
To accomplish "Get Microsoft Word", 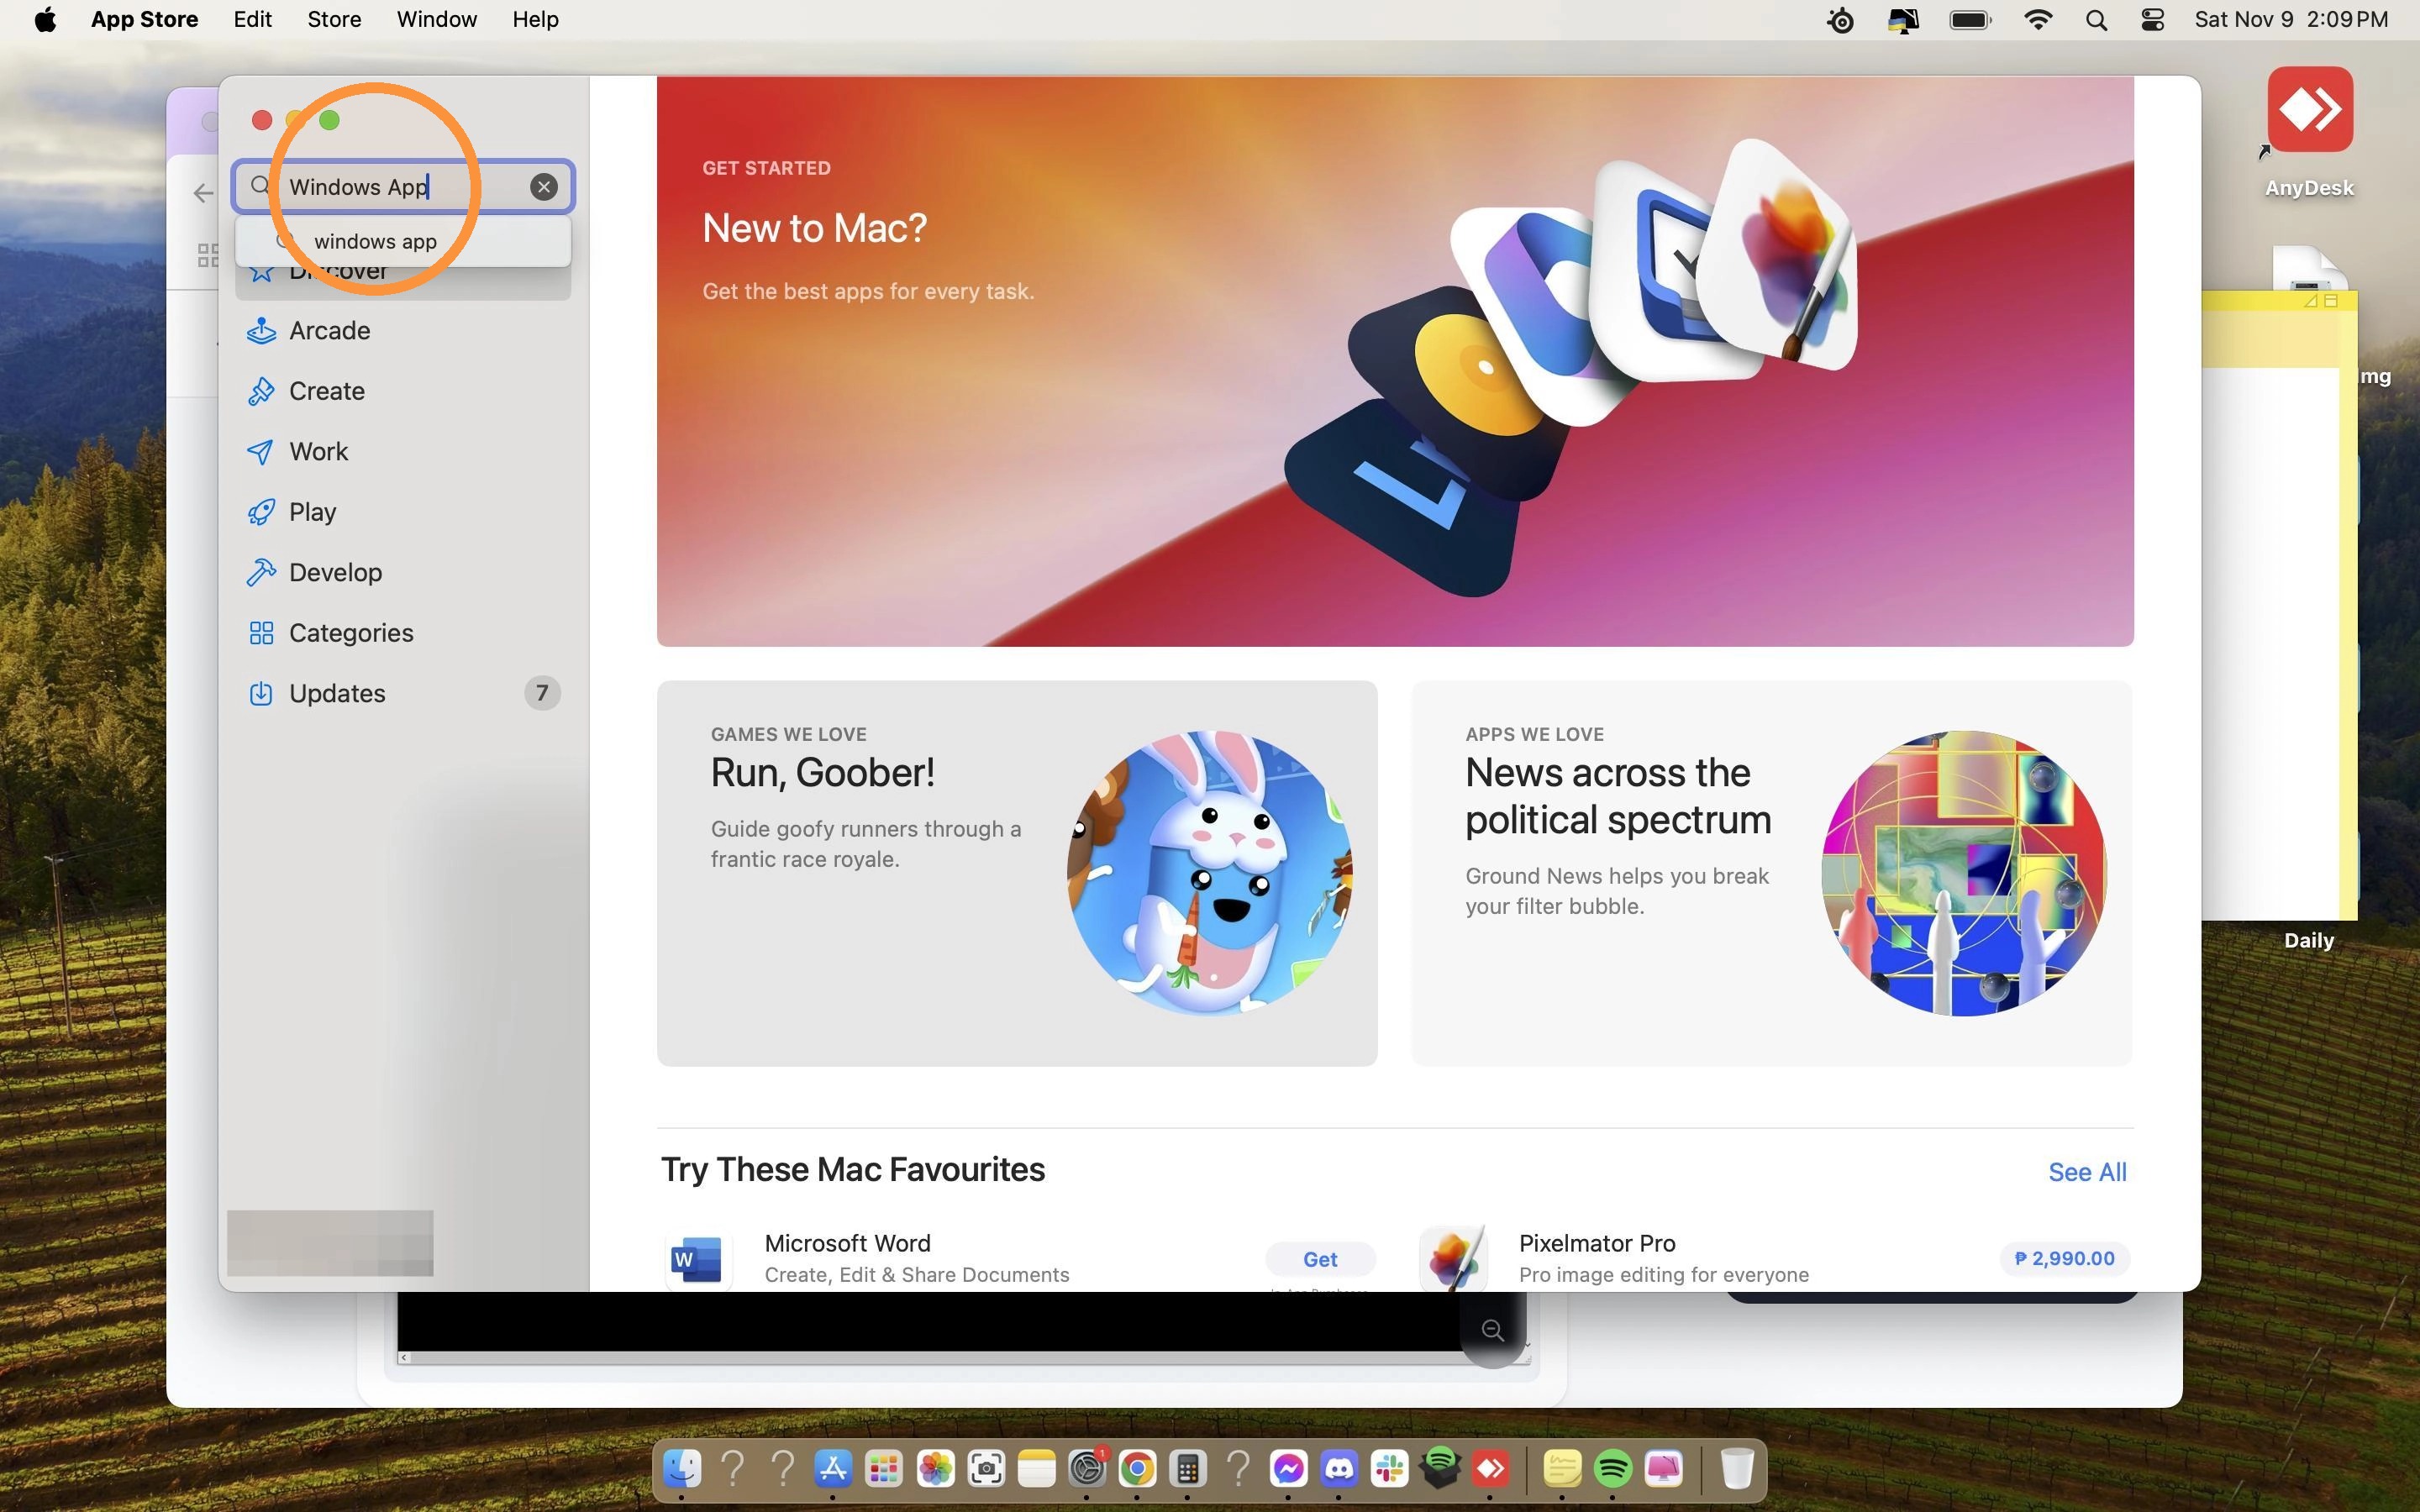I will [x=1319, y=1259].
